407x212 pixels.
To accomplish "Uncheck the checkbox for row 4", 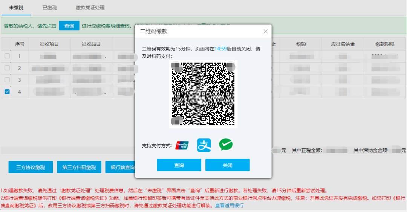I will click(7, 92).
